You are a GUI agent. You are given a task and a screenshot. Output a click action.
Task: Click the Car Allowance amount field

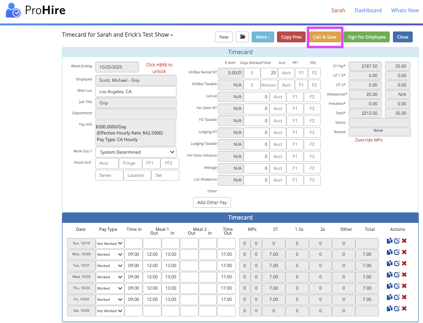(x=256, y=180)
